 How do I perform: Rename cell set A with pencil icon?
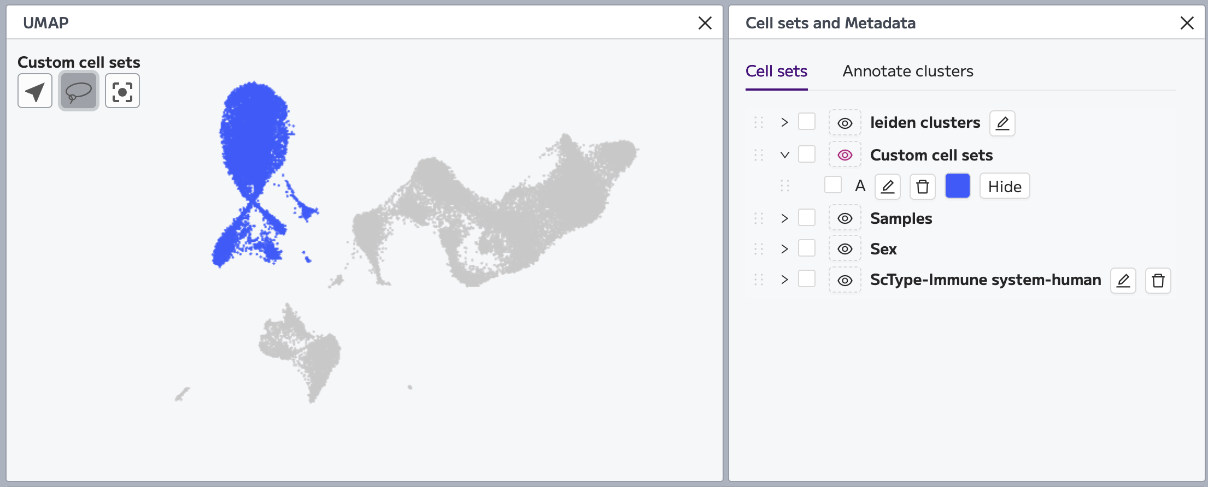888,187
